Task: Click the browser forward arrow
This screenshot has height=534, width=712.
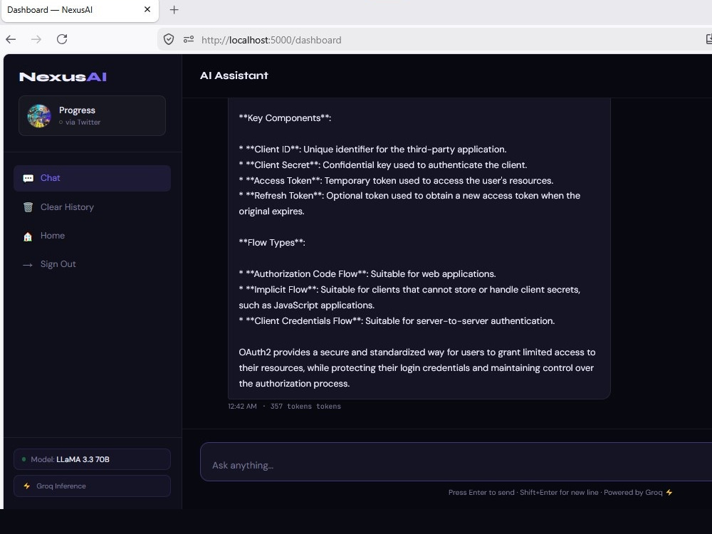Action: click(x=36, y=39)
